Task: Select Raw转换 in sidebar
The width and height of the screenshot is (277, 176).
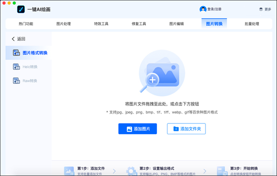Action: [29, 81]
